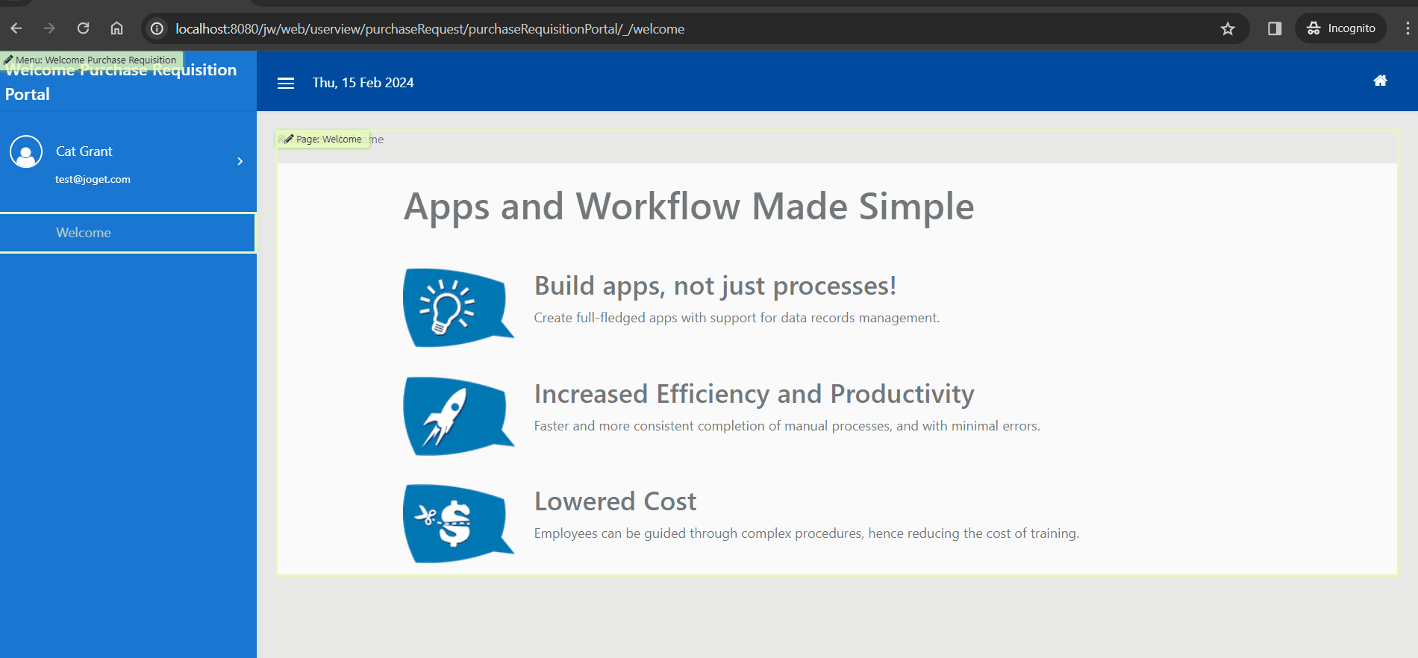Open Menu: Welcome Purchase Requisition edit label

pyautogui.click(x=91, y=60)
